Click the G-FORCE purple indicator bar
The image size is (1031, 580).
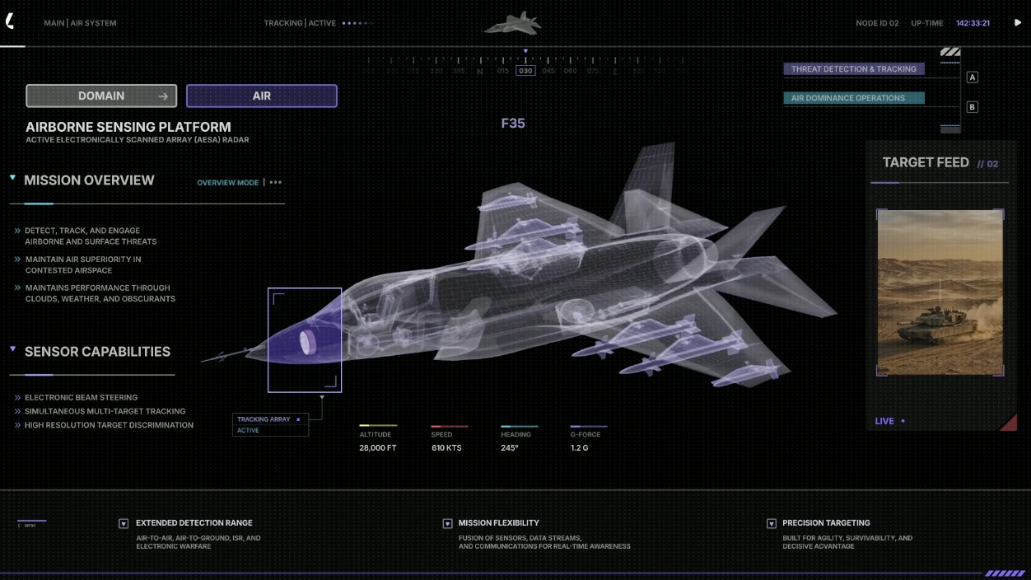click(589, 426)
